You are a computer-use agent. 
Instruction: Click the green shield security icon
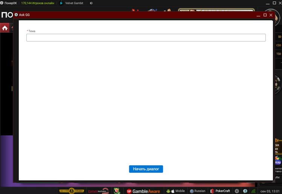click(117, 191)
